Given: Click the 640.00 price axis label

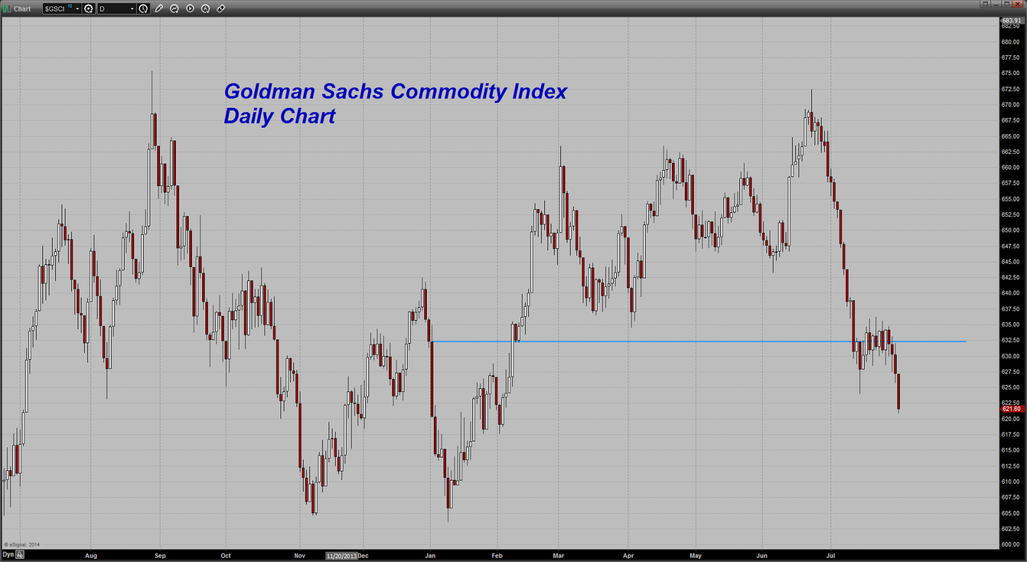Looking at the screenshot, I should click(1010, 293).
